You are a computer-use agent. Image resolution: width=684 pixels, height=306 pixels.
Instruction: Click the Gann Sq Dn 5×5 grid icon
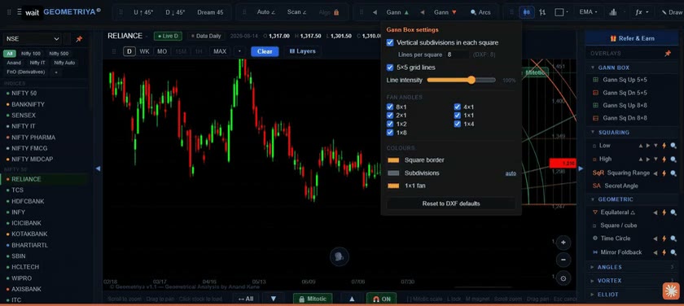coord(595,93)
